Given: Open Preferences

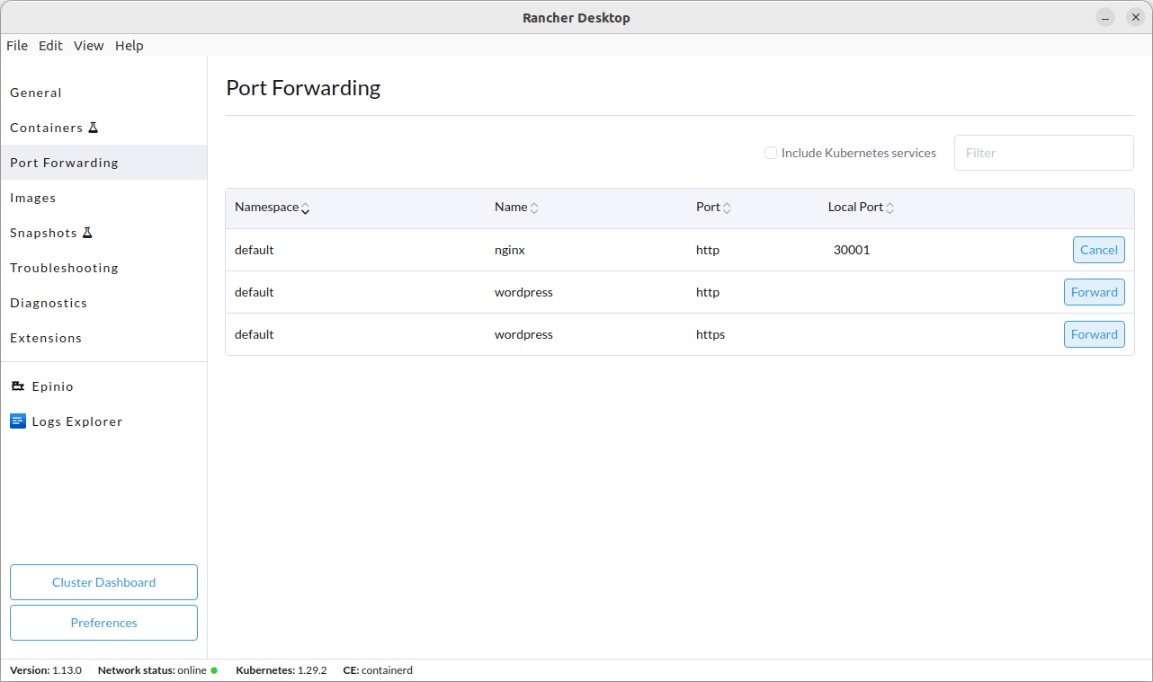Looking at the screenshot, I should pyautogui.click(x=103, y=623).
